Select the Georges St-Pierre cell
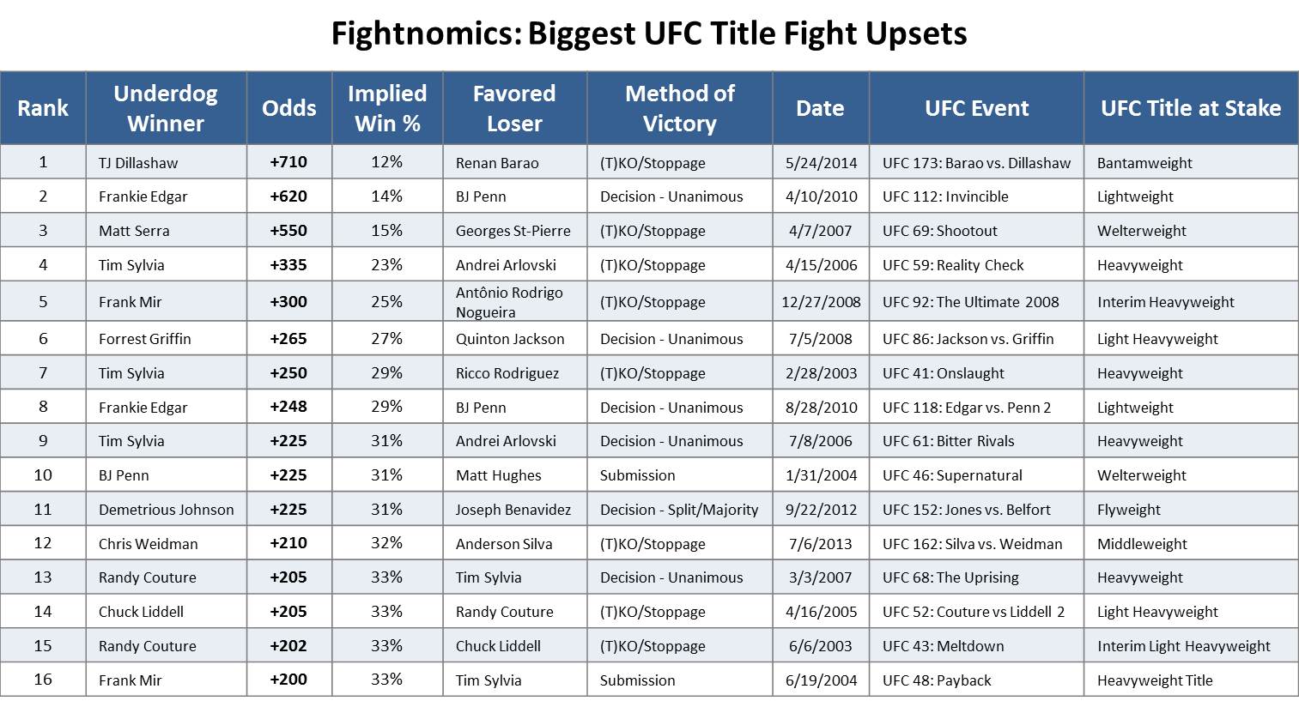 (513, 231)
